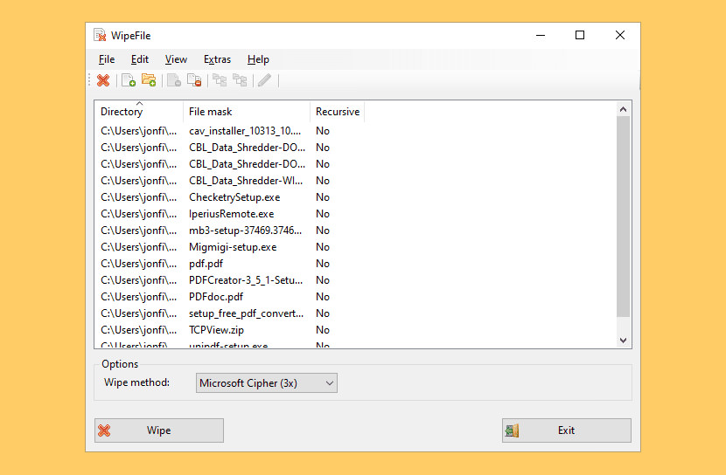This screenshot has height=475, width=726.
Task: Click the first greyed folder tree icon
Action: pos(220,80)
